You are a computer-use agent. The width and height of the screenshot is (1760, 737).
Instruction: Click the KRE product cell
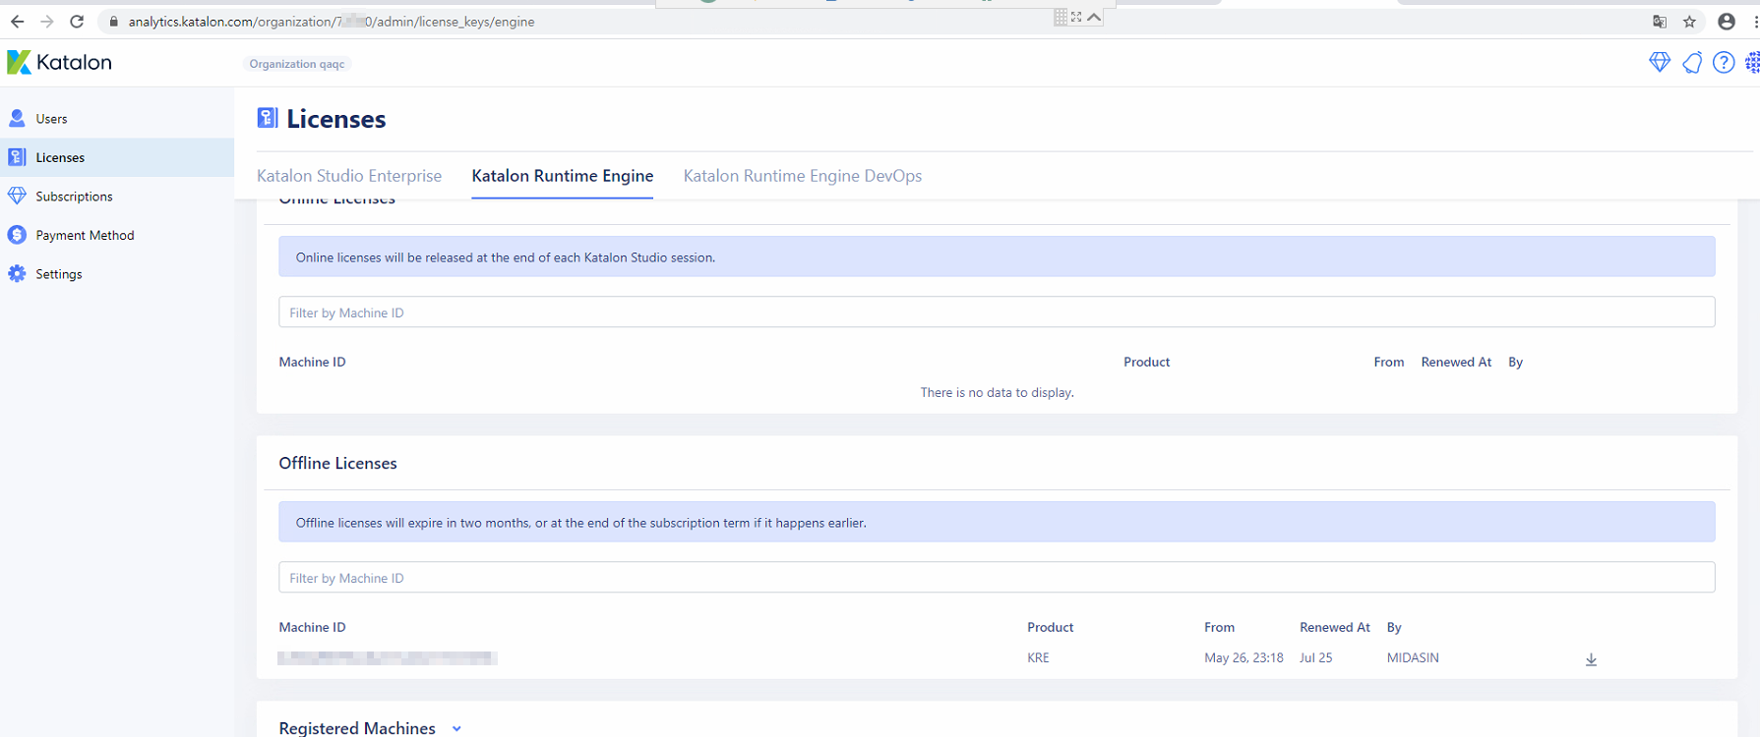[1038, 658]
